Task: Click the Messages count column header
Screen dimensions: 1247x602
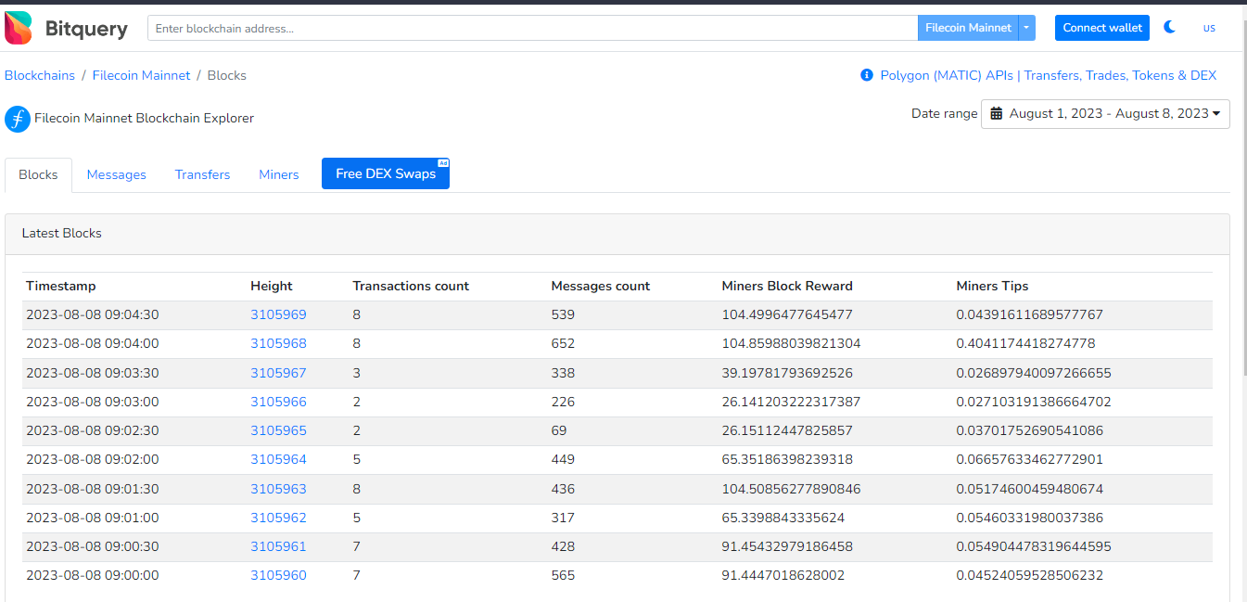Action: 601,286
